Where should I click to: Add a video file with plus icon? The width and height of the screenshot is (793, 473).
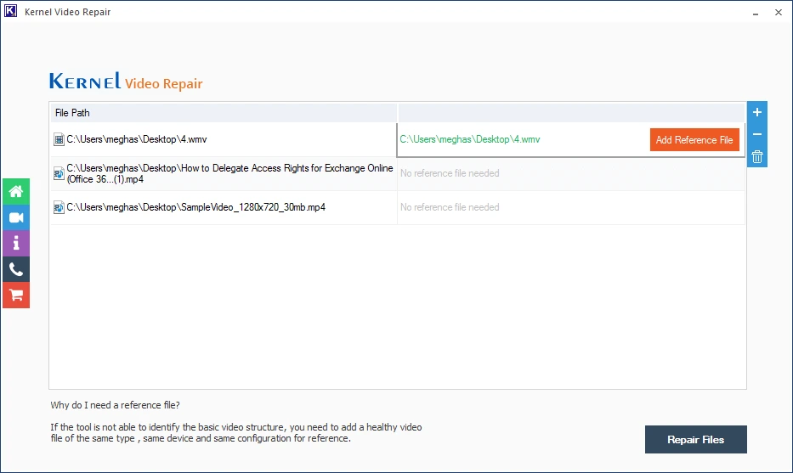coord(757,112)
